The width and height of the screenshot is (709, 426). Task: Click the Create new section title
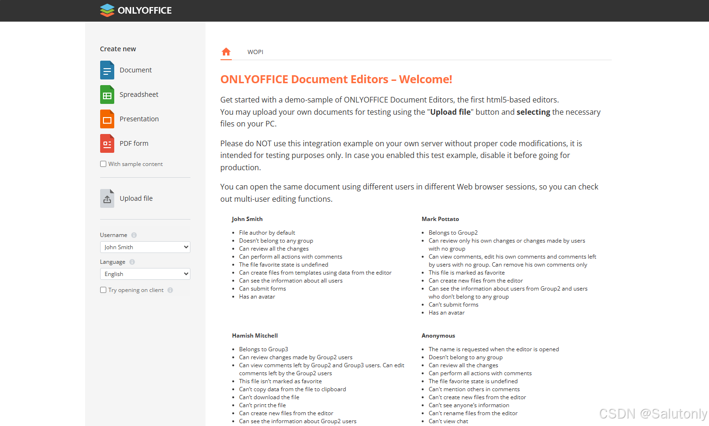pyautogui.click(x=118, y=49)
